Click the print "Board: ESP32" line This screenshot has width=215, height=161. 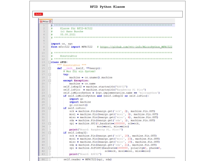point(85,154)
